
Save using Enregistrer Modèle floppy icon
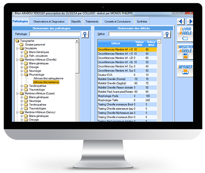tap(185, 56)
